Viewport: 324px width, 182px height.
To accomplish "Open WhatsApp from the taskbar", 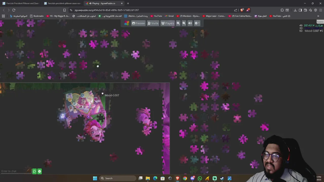I will tap(200, 178).
